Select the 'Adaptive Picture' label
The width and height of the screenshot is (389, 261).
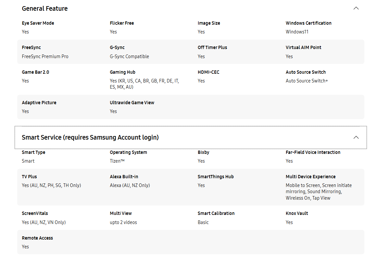point(39,103)
